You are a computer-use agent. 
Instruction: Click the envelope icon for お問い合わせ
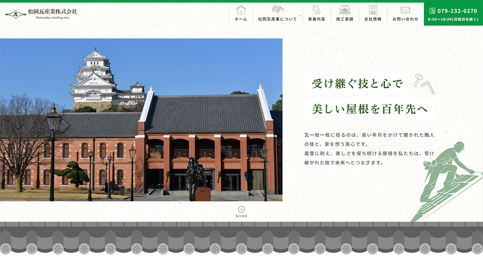[405, 10]
